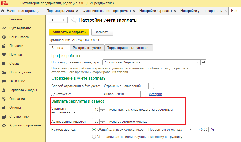
Task: Open the Руководителю chart icon
Action: (4, 28)
